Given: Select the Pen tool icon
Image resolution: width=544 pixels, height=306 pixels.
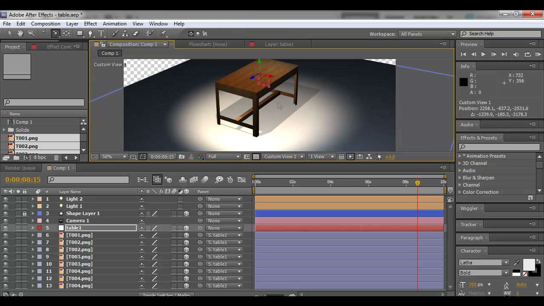Looking at the screenshot, I should (90, 34).
